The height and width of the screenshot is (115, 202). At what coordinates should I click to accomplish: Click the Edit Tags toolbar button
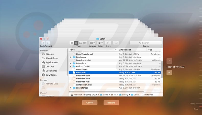(x=116, y=43)
